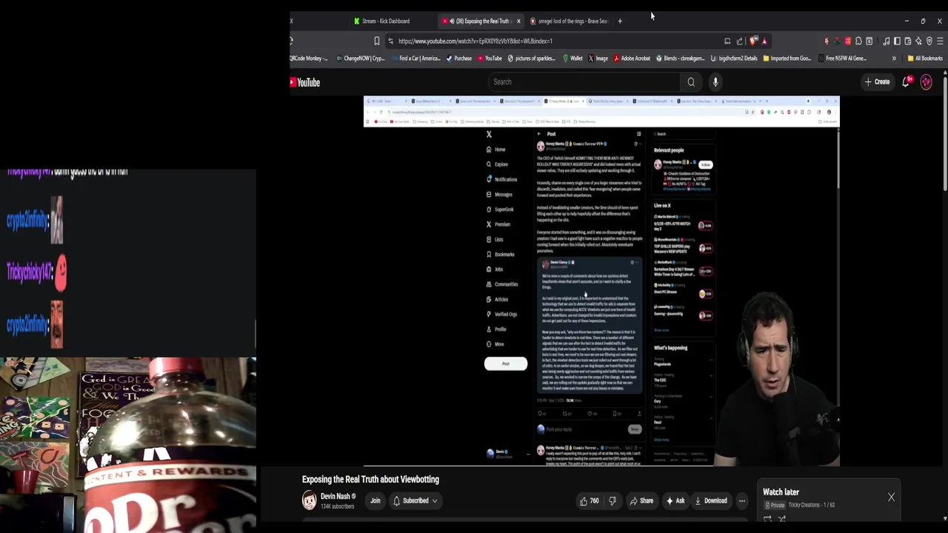Open the QRCode Monkey bookmark

[308, 58]
